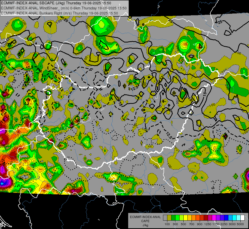The image size is (249, 229).
Task: Click the legend tick value 2250
Action: [x=224, y=224]
